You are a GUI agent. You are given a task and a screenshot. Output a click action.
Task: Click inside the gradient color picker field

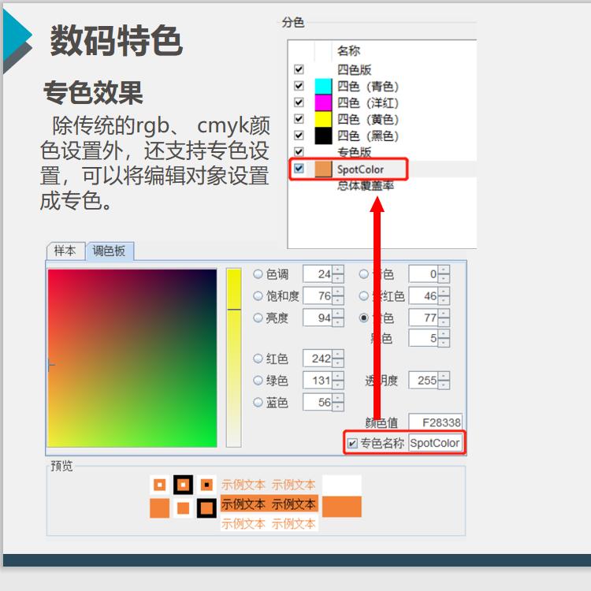132,358
